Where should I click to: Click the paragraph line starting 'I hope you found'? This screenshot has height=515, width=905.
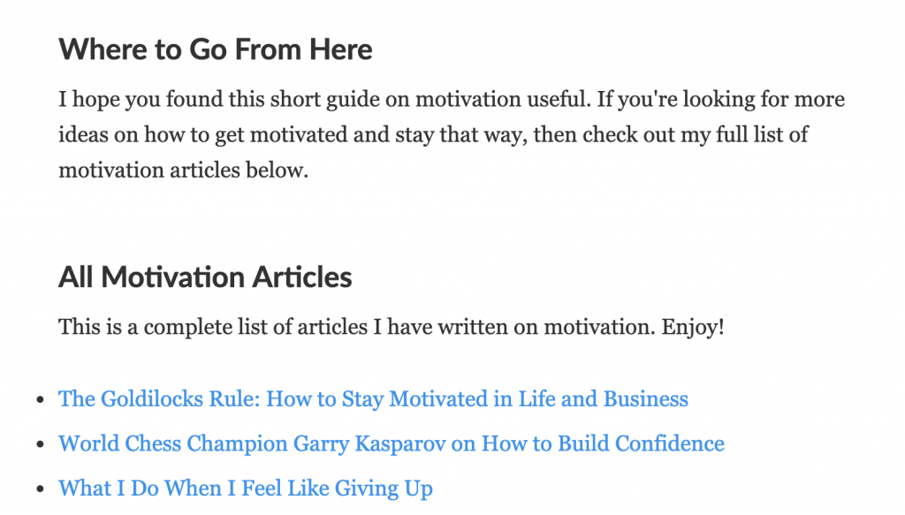(x=452, y=99)
